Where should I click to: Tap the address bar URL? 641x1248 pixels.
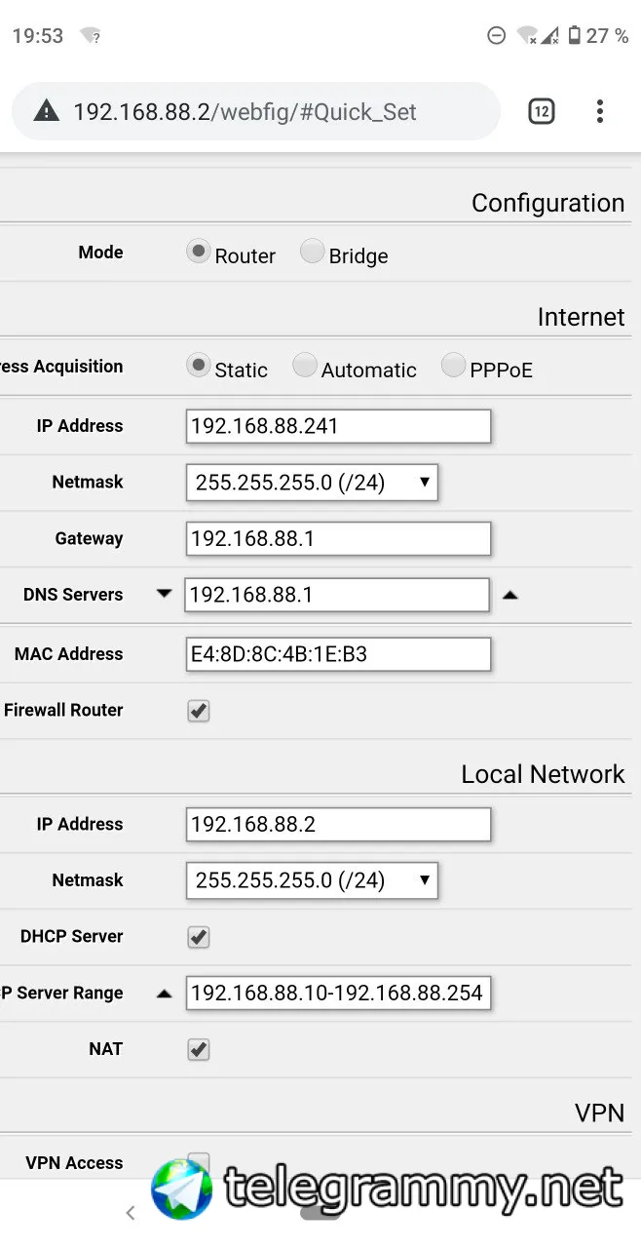pyautogui.click(x=245, y=112)
